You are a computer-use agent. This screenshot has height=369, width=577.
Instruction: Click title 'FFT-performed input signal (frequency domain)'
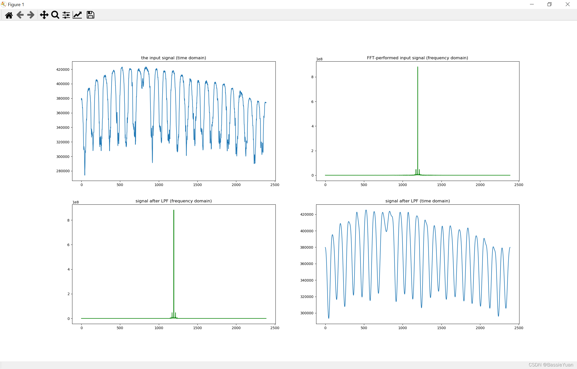click(417, 58)
